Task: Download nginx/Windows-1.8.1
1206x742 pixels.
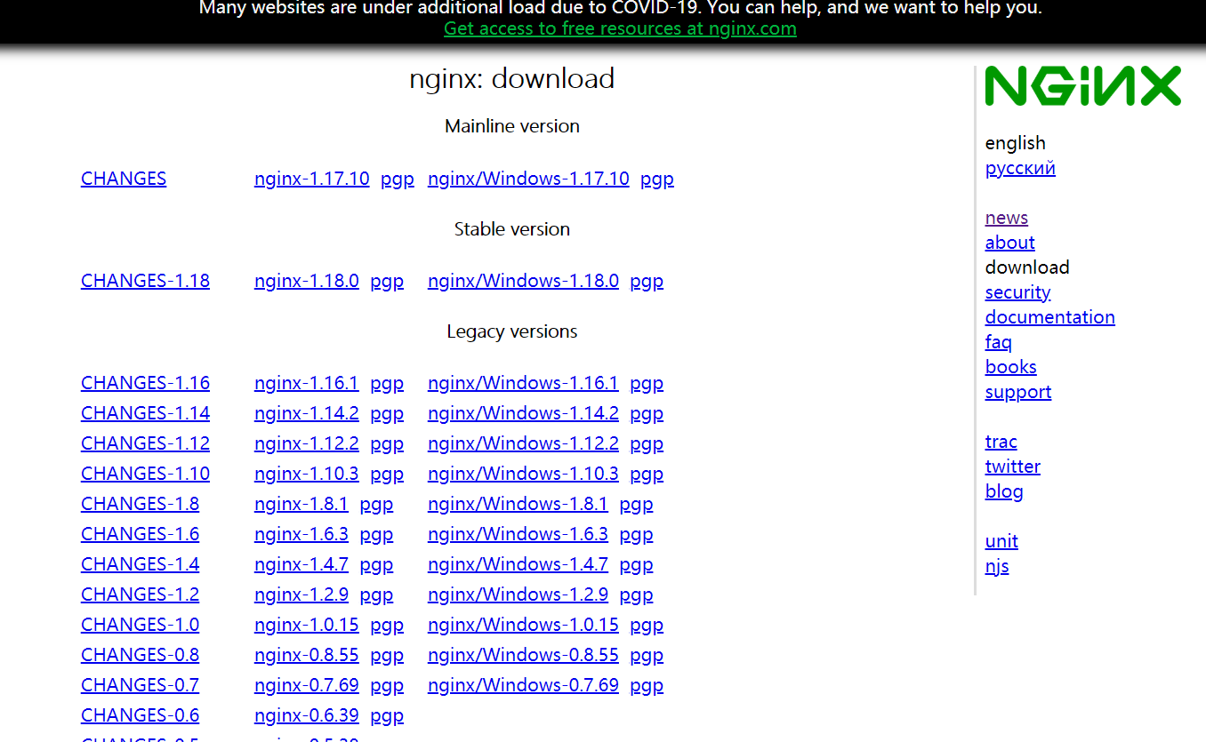Action: coord(518,504)
